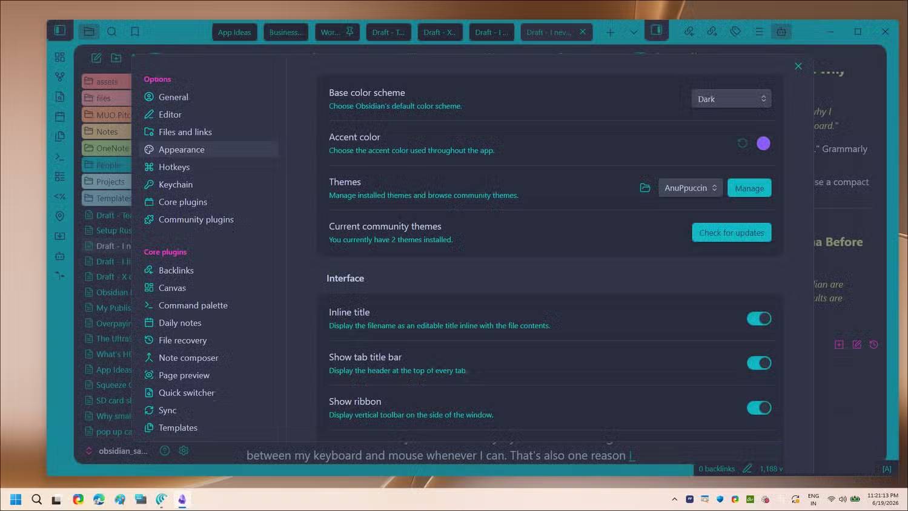
Task: Close the settings dialog with the X
Action: coord(798,66)
